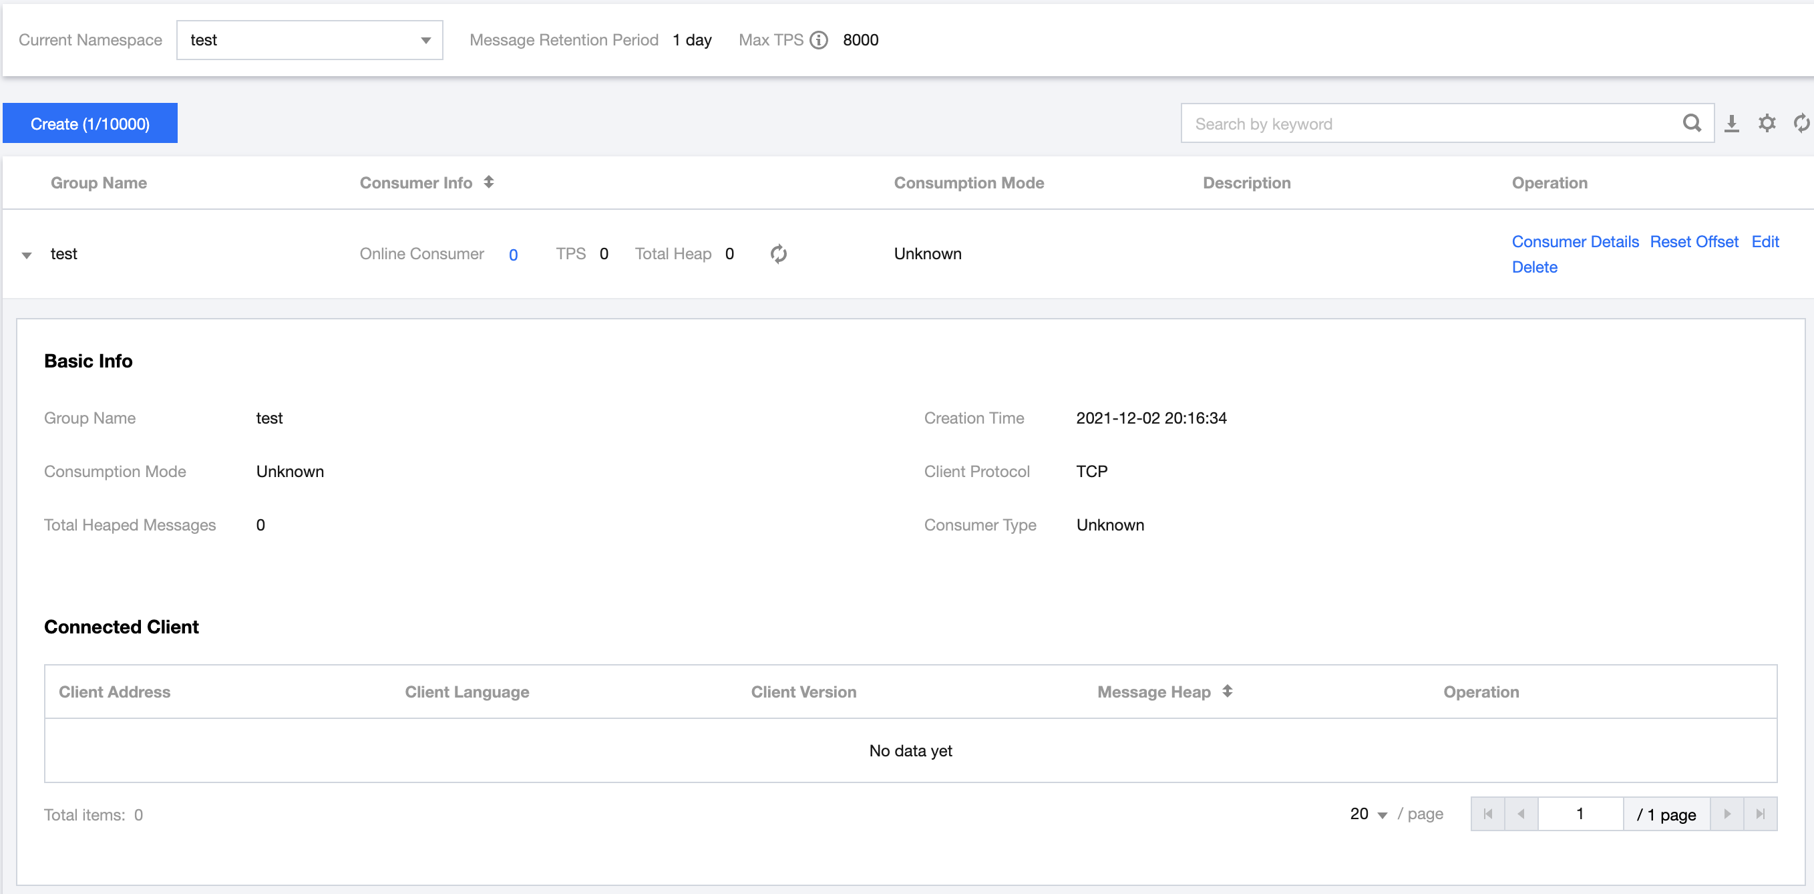Click the Create (1/10000) button
1814x894 pixels.
[90, 124]
